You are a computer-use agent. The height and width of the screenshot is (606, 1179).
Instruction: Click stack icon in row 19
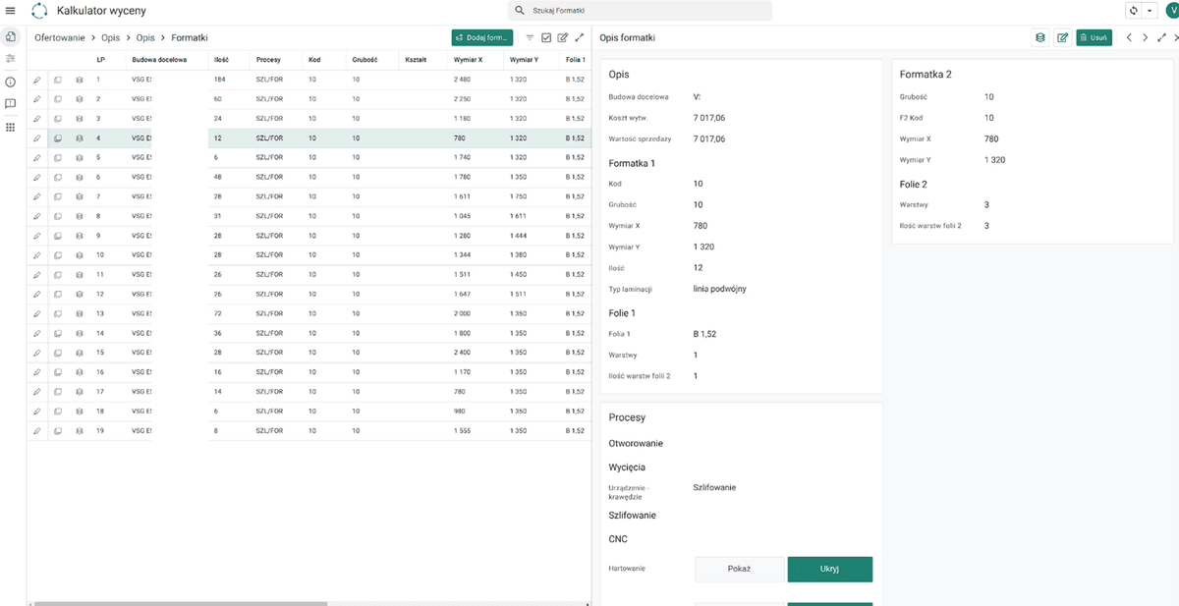point(80,430)
